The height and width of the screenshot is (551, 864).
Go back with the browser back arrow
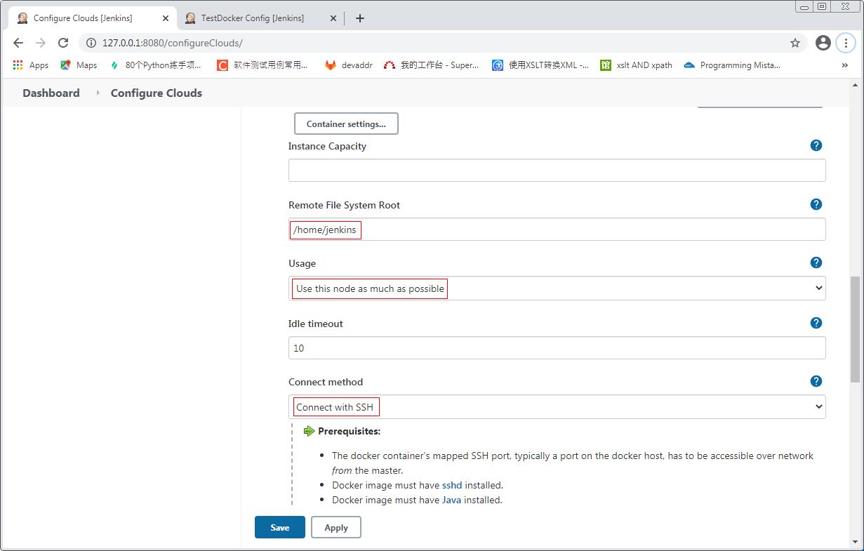18,43
